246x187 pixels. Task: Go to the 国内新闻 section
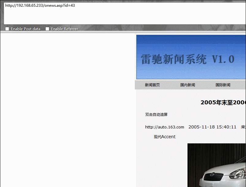pyautogui.click(x=187, y=85)
